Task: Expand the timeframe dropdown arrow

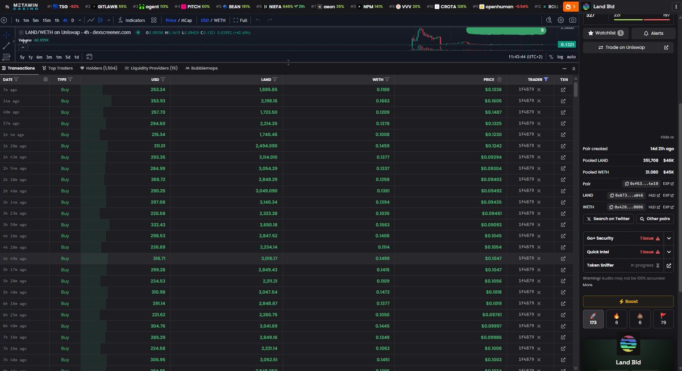Action: tap(80, 20)
